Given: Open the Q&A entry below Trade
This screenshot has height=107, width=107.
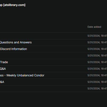Looking at the screenshot, I should click(x=3, y=69).
